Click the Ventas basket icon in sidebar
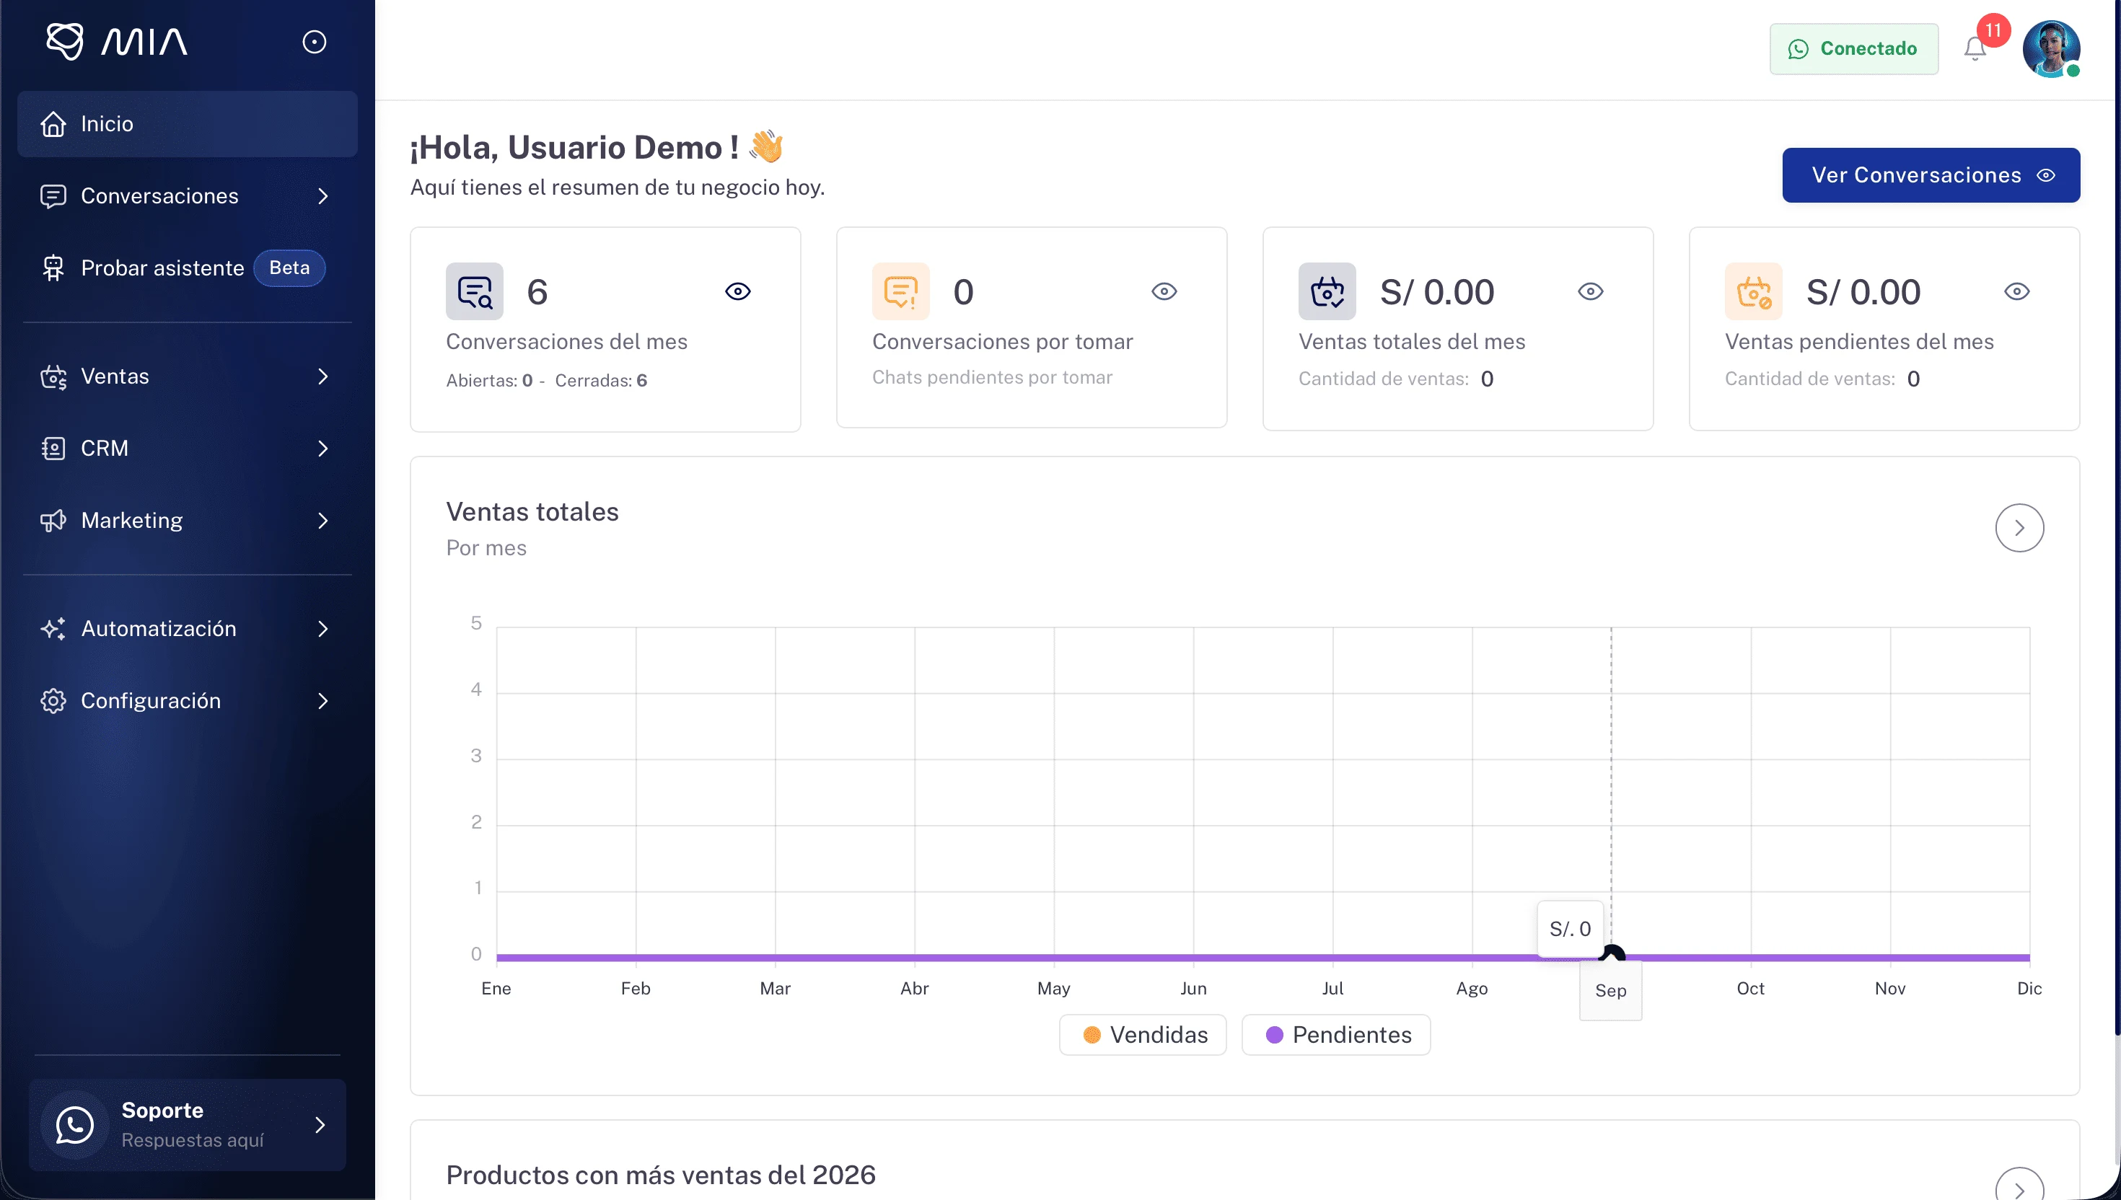This screenshot has height=1200, width=2121. point(53,376)
